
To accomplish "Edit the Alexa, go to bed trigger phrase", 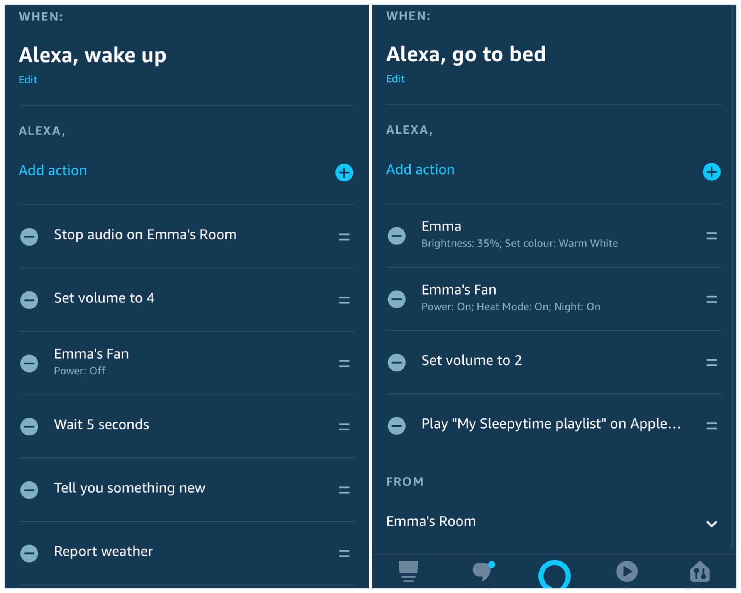I will pos(395,78).
